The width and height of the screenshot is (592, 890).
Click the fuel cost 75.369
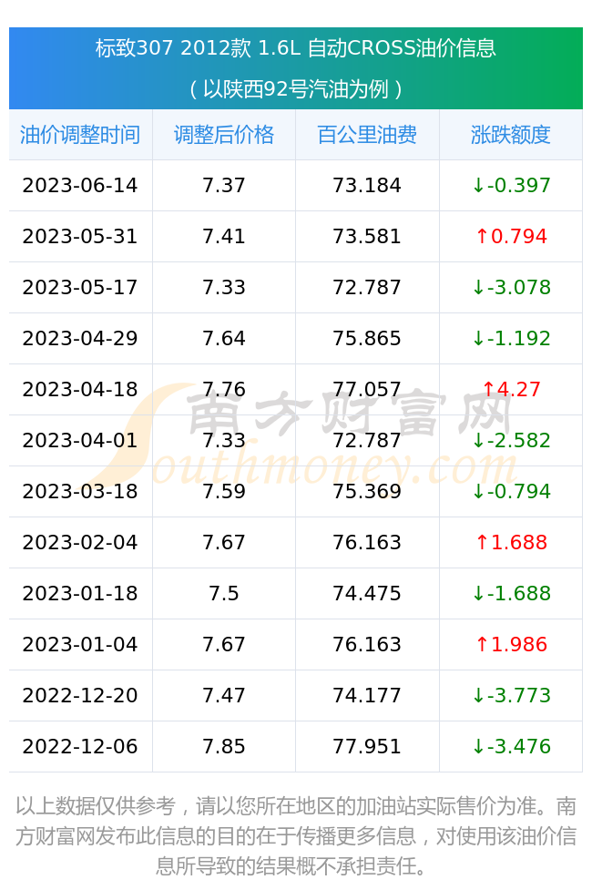(x=367, y=492)
